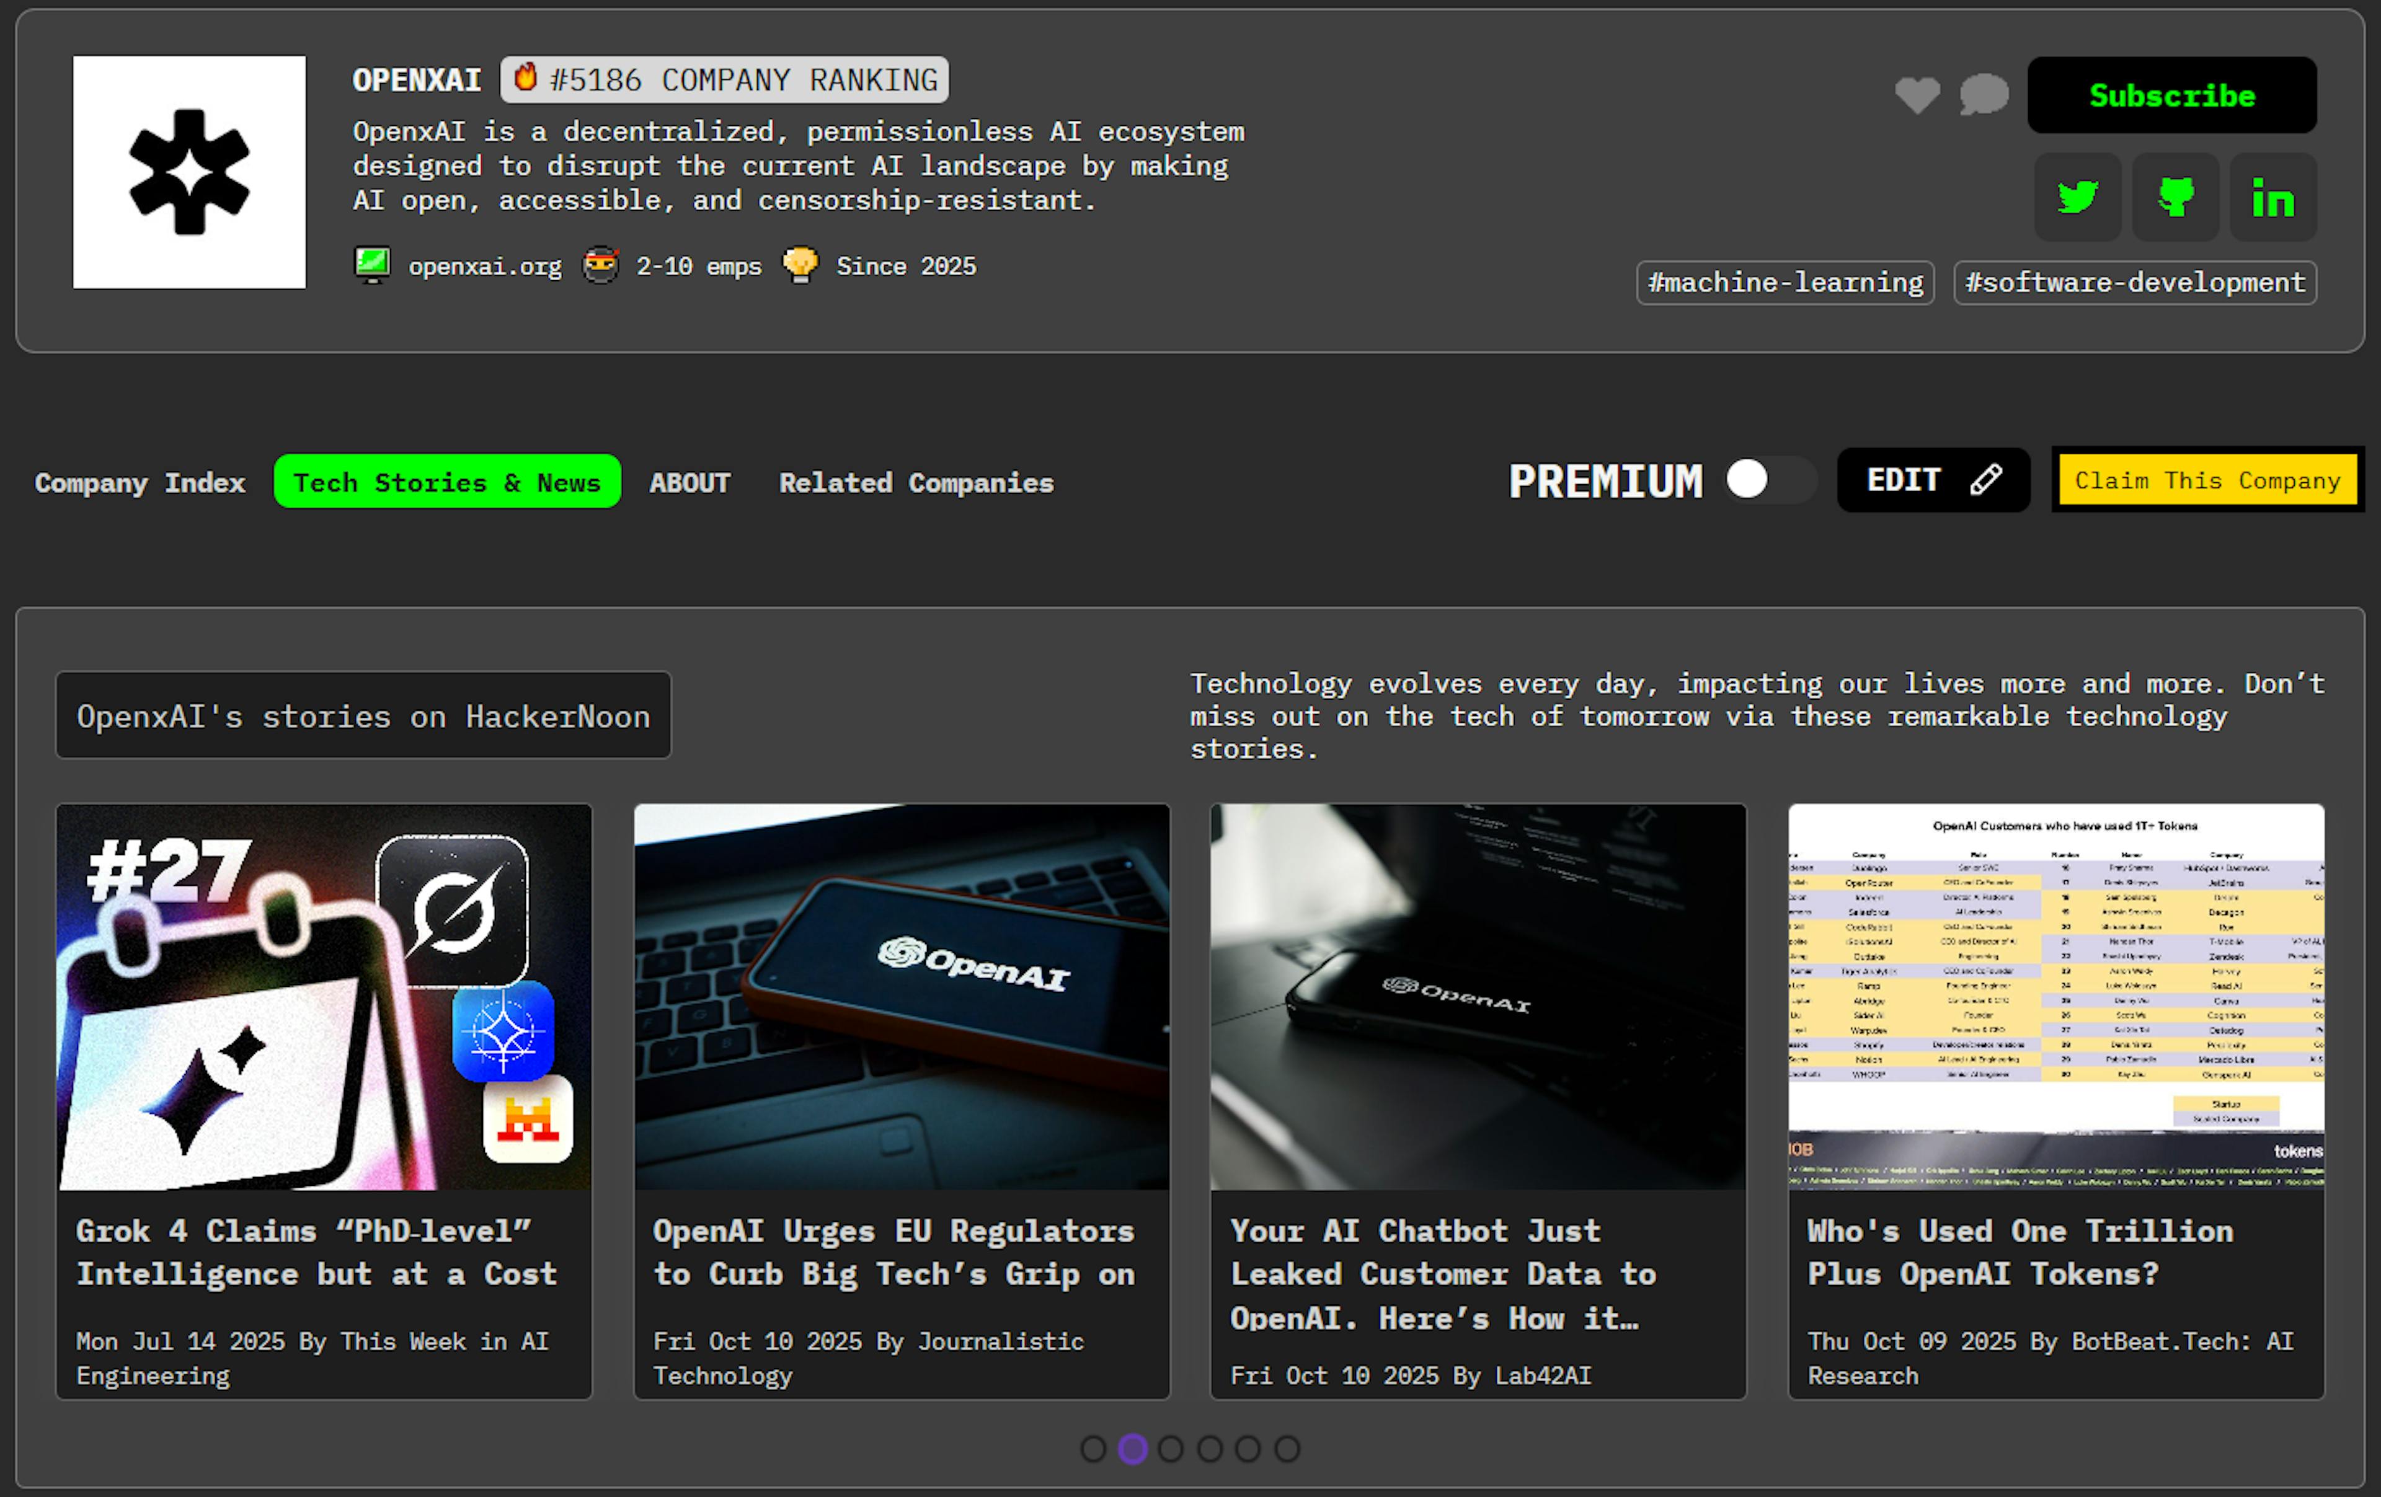Viewport: 2381px width, 1497px height.
Task: Open comments using the speech bubble icon
Action: coord(1984,95)
